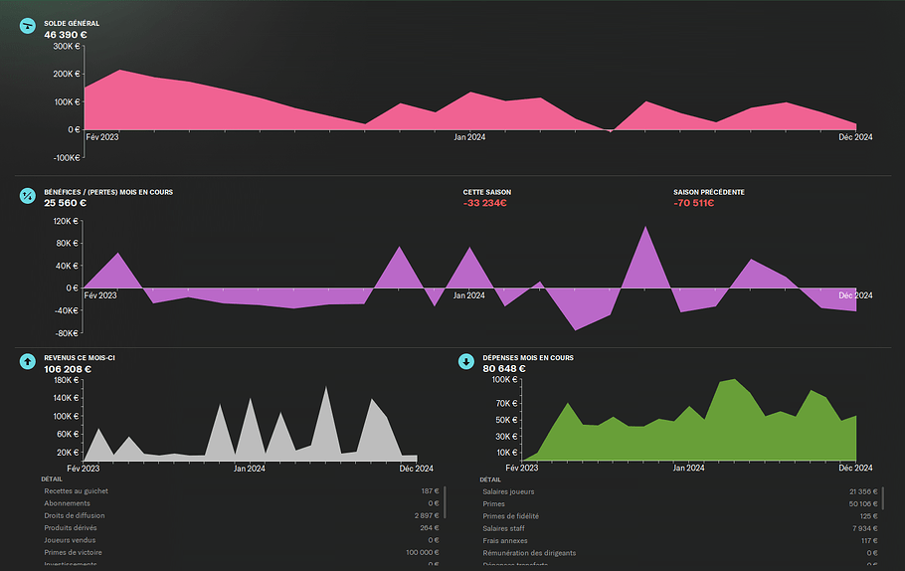Click the Rémunération des dirigeants row
This screenshot has width=905, height=571.
(x=680, y=553)
